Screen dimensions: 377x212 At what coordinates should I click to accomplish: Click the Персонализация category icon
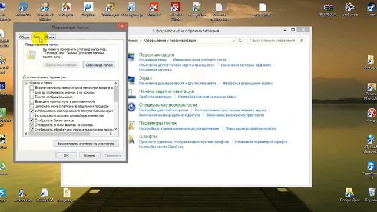(131, 57)
